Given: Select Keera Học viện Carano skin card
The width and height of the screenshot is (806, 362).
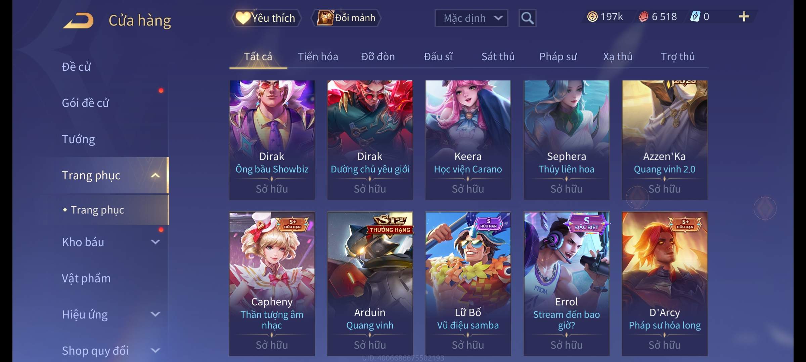Looking at the screenshot, I should (x=468, y=140).
